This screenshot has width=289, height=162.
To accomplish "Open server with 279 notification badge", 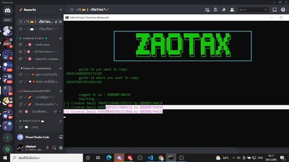I will click(x=7, y=67).
